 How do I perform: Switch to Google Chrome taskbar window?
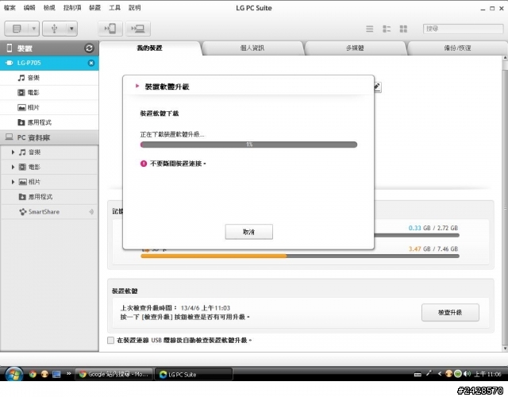click(x=114, y=374)
